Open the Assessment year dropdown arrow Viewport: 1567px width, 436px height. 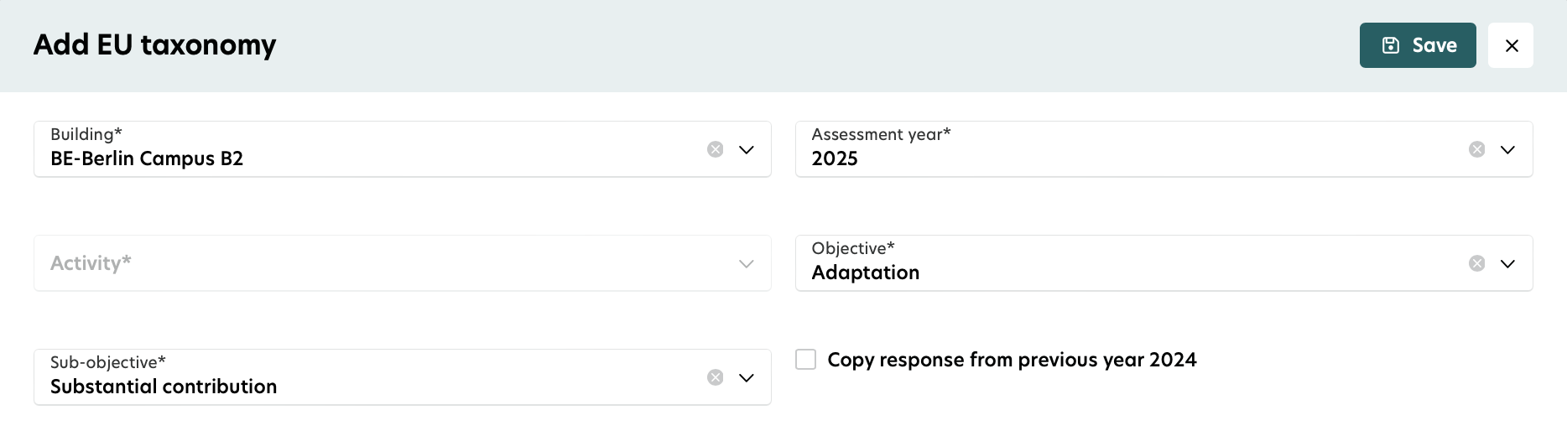tap(1507, 149)
